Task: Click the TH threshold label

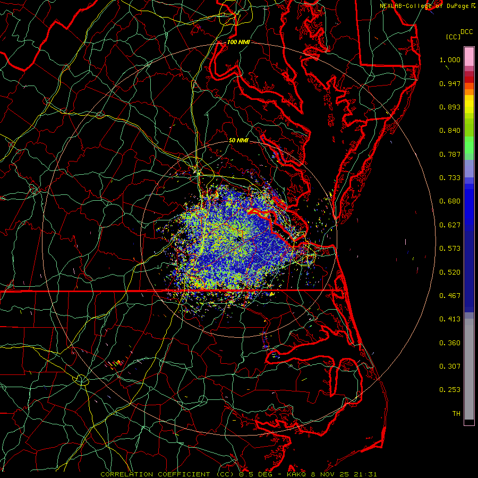Action: 456,414
